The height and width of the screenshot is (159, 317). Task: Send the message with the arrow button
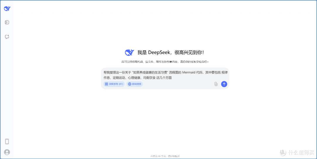(x=224, y=84)
